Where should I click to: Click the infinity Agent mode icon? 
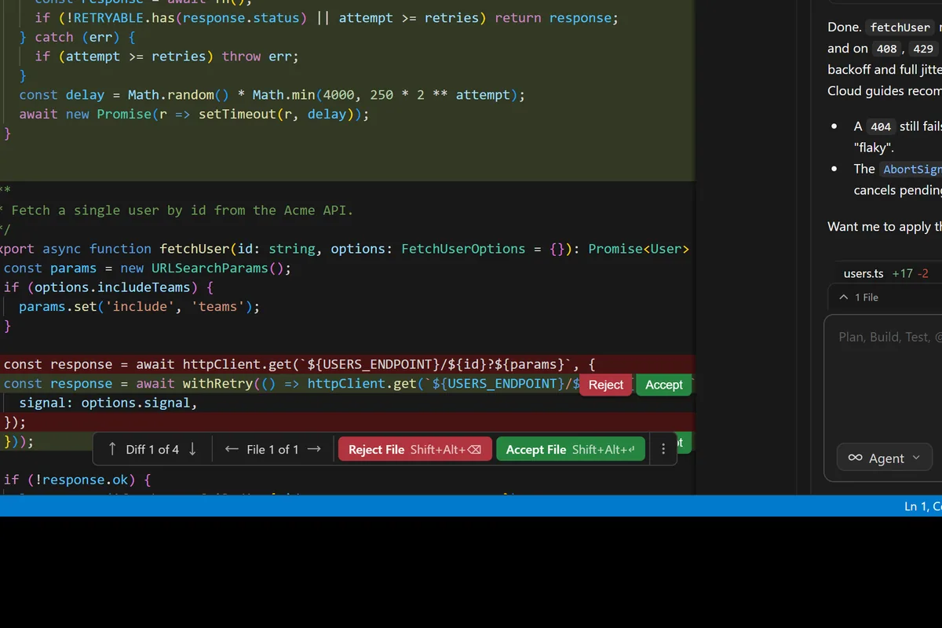[856, 458]
